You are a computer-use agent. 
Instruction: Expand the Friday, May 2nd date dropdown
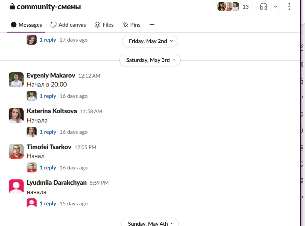(x=150, y=41)
